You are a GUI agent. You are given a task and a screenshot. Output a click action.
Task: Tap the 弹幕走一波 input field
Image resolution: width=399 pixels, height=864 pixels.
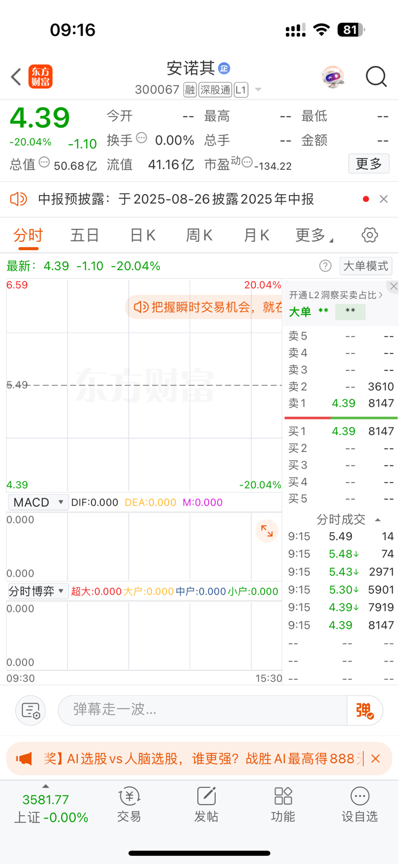tap(202, 710)
